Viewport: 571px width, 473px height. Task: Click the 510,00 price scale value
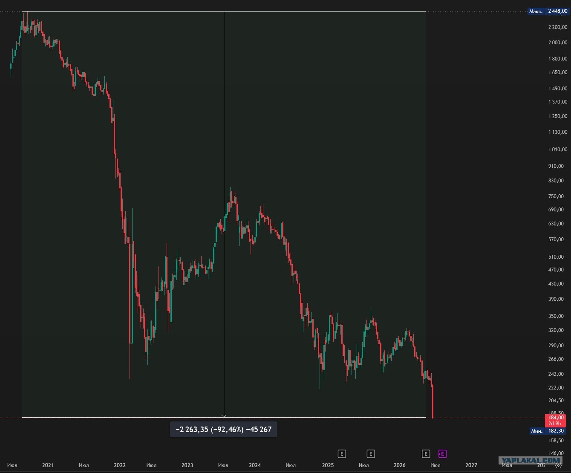[556, 257]
